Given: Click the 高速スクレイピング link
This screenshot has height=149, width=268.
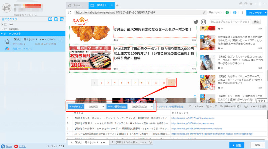Looking at the screenshot, I should (x=22, y=49).
